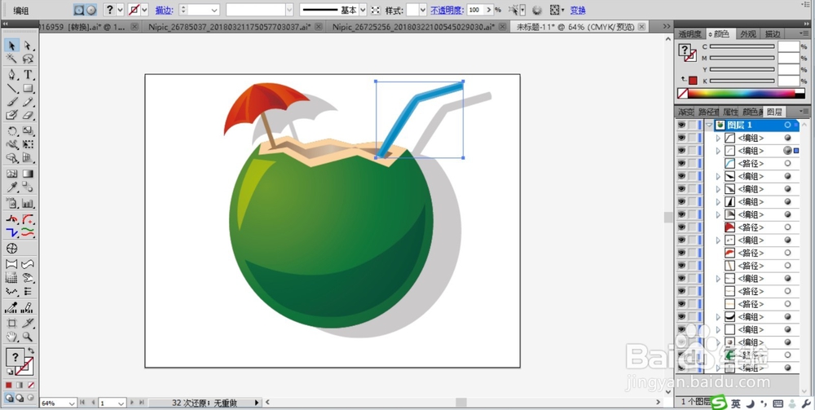The image size is (815, 410).
Task: Pick the Rectangle tool
Action: (x=28, y=88)
